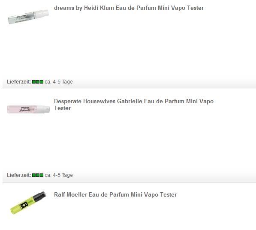
Task: Click the black cap of the Ralf Moeller bottle
Action: coord(40,196)
